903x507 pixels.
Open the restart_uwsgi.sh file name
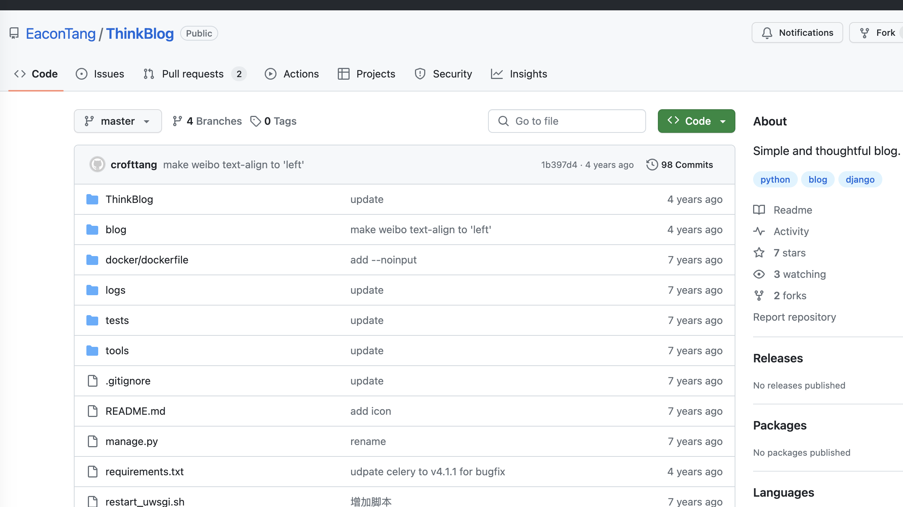[145, 501]
